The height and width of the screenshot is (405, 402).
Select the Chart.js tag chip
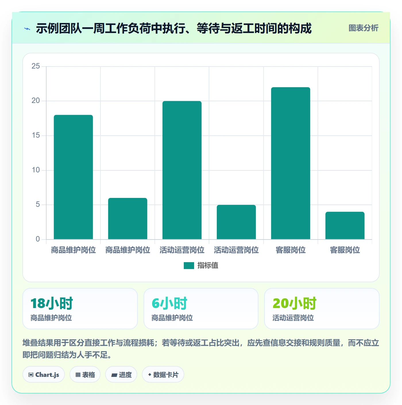[x=44, y=375]
